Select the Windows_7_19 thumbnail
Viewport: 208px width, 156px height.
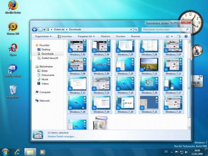101,104
